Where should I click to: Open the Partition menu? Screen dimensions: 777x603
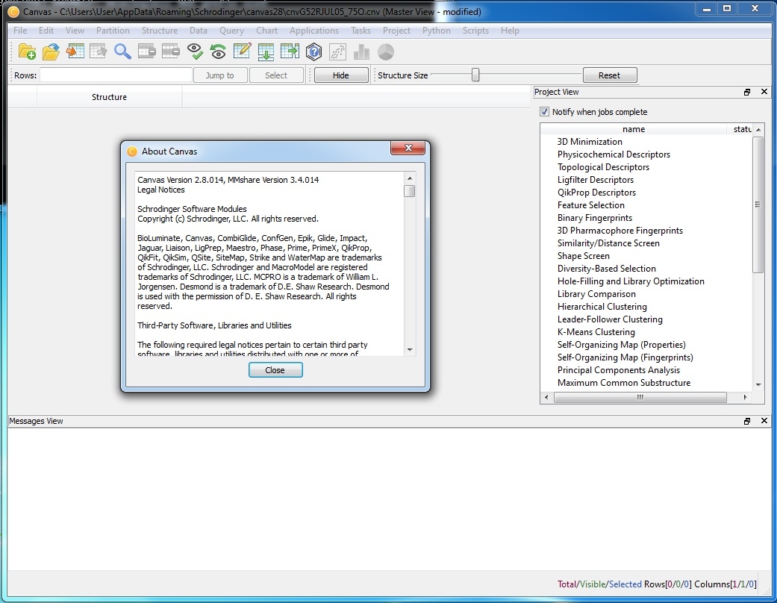(113, 30)
